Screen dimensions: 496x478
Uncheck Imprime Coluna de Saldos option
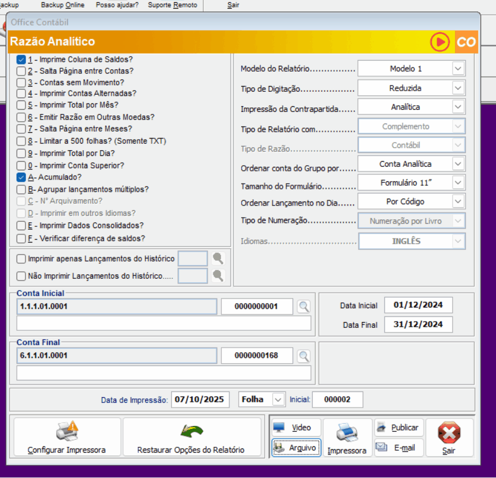[x=21, y=59]
